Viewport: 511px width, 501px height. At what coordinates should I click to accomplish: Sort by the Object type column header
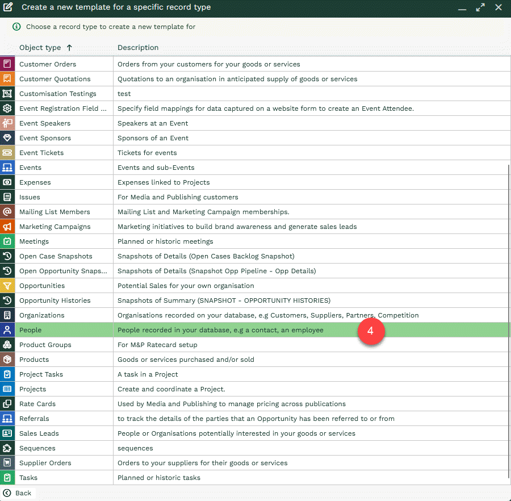tap(45, 48)
